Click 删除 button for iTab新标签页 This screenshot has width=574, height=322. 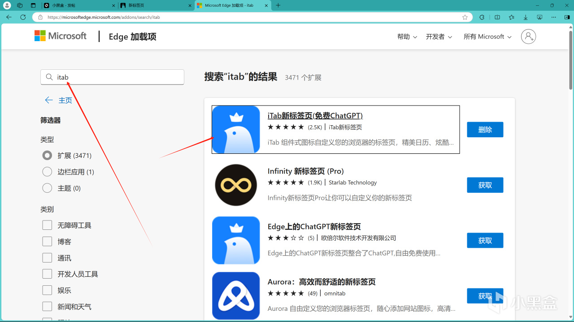(x=485, y=130)
